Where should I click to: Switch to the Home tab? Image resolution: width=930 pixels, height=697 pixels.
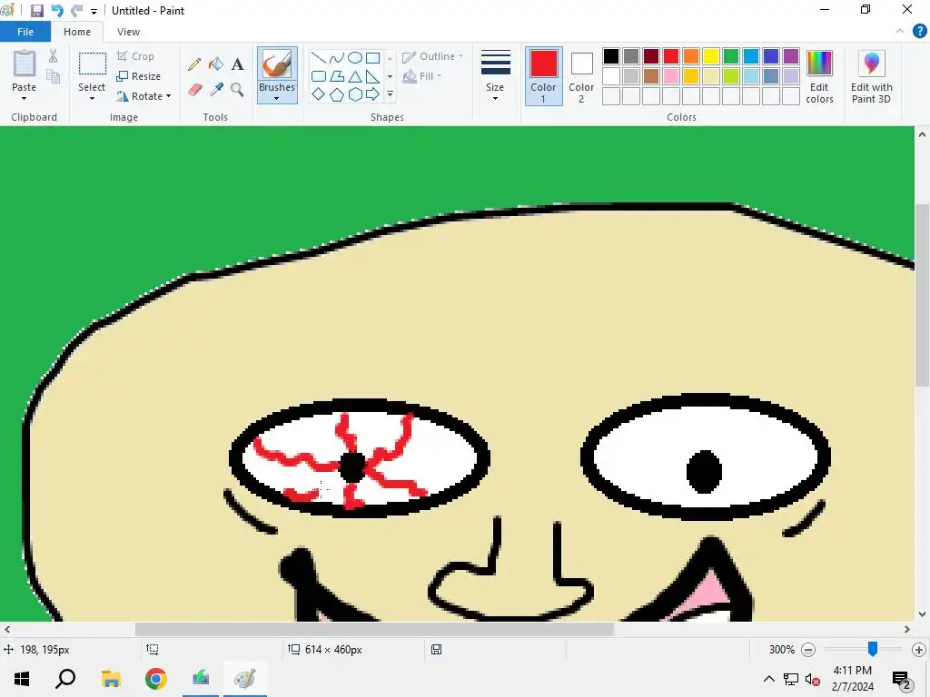coord(77,32)
